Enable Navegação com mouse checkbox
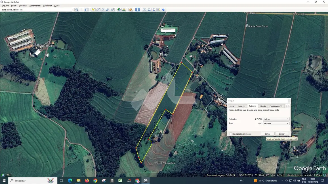 pos(231,134)
